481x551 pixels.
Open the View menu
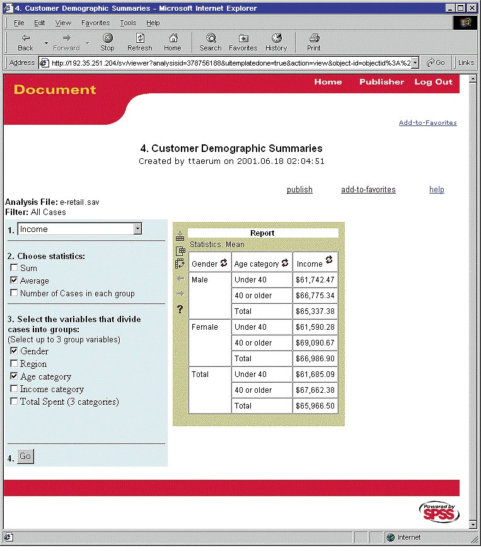click(x=63, y=23)
